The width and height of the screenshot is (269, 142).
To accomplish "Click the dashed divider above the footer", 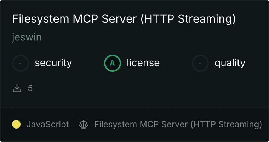I will pyautogui.click(x=134, y=108).
